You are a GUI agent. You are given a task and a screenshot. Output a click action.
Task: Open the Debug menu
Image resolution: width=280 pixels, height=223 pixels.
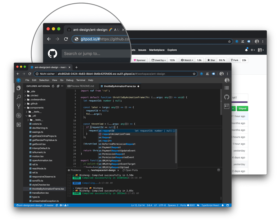70,80
